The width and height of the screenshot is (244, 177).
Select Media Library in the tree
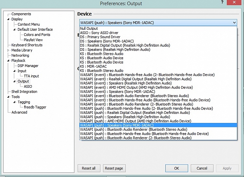(22, 50)
